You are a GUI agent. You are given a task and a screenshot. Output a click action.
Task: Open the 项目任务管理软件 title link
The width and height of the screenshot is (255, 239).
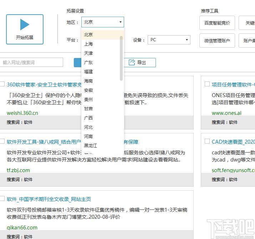point(233,85)
